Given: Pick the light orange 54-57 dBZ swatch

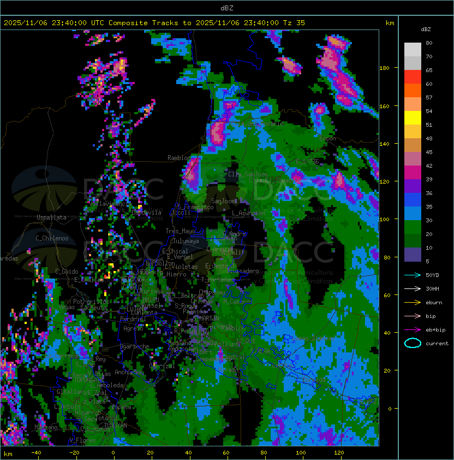Looking at the screenshot, I should 413,104.
